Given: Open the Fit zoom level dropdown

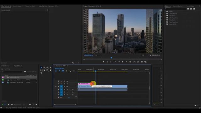Looking at the screenshot, I should click(98, 55).
